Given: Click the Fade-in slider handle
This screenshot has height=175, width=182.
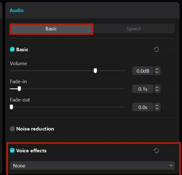Looking at the screenshot, I should point(19,89).
